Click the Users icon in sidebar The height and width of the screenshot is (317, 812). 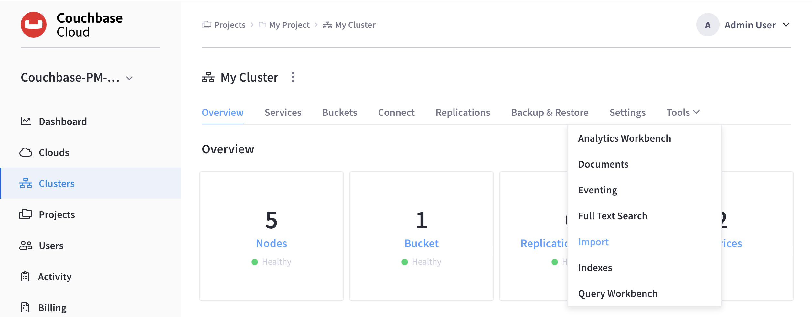[26, 246]
